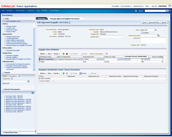Click the Sign Out link

click(154, 6)
